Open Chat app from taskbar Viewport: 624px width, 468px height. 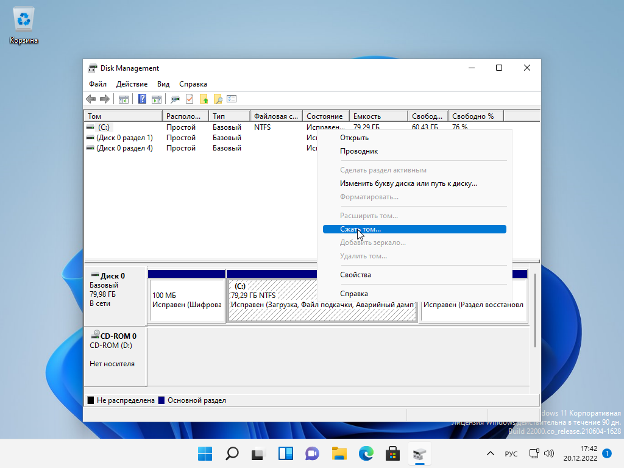pyautogui.click(x=313, y=453)
